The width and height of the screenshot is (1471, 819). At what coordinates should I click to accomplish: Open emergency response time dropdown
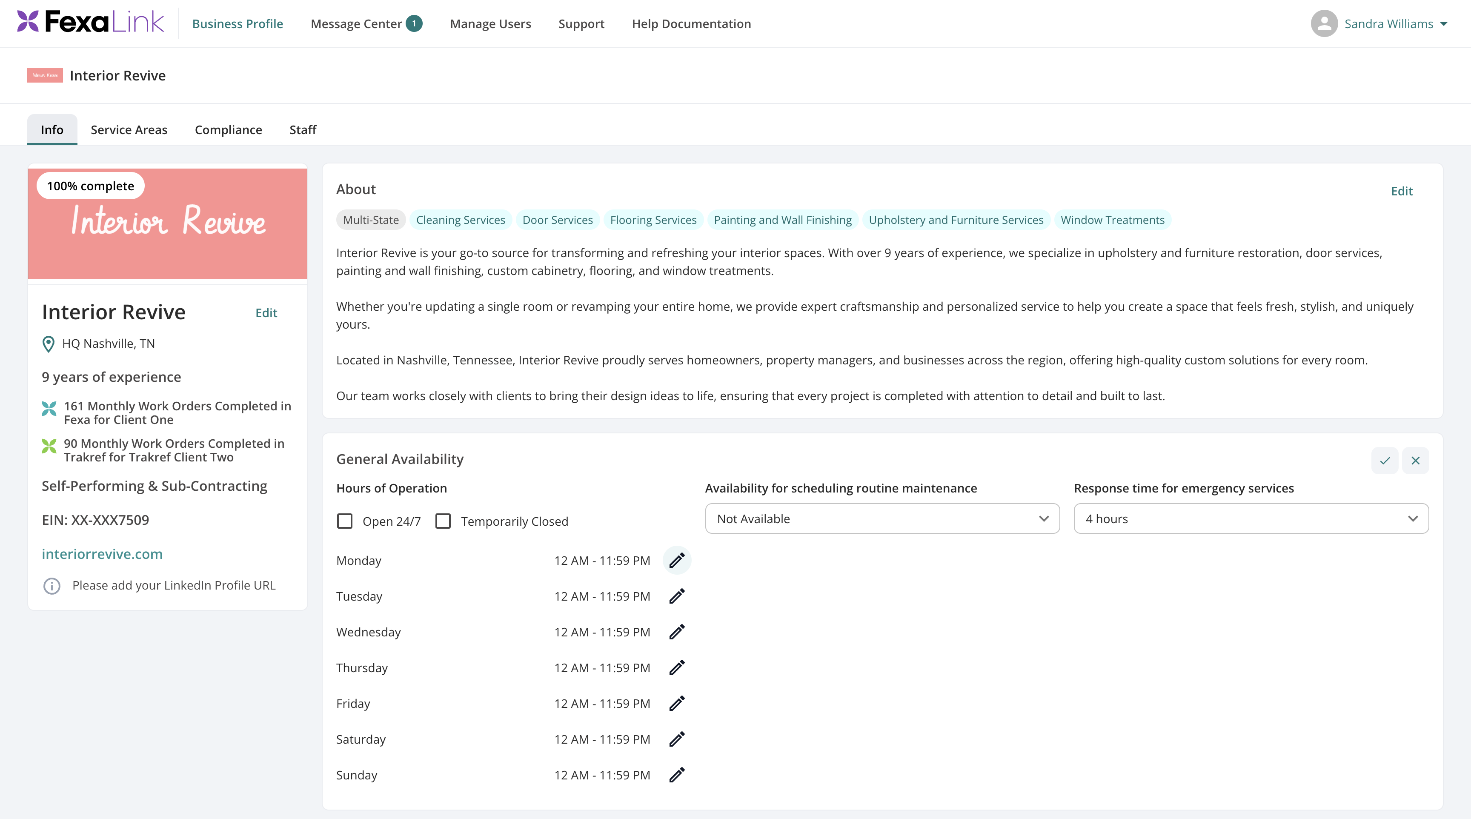[x=1251, y=518]
